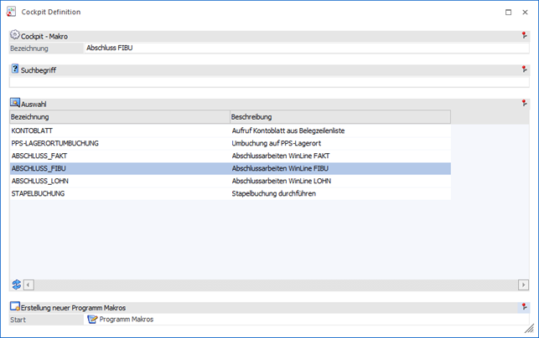The height and width of the screenshot is (338, 539).
Task: Click the pin icon on Erstellung neuer Programm Makros header
Action: click(x=524, y=307)
